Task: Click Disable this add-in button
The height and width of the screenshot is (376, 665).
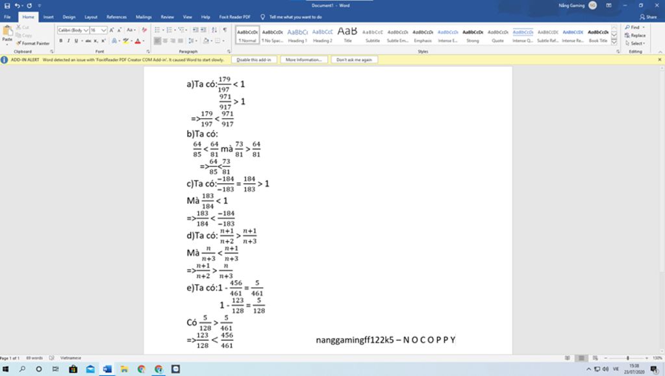Action: pos(254,60)
